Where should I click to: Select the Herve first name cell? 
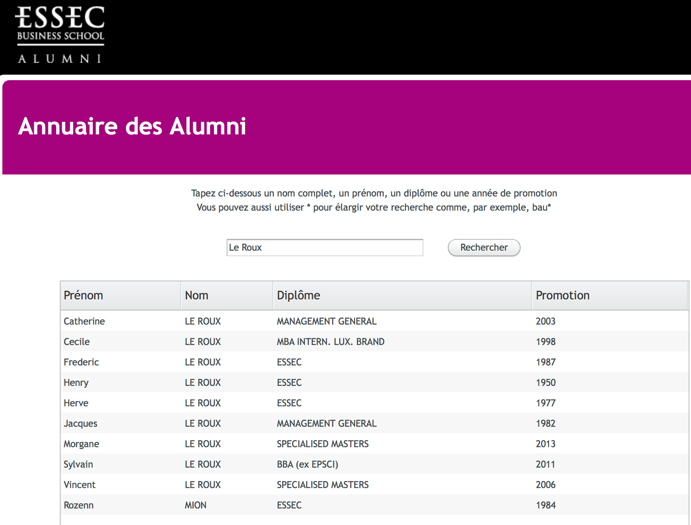click(x=76, y=403)
